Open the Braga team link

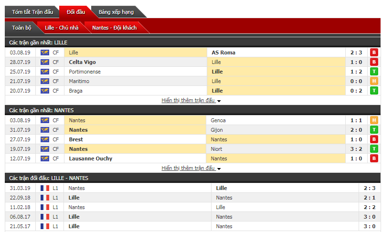tap(75, 91)
